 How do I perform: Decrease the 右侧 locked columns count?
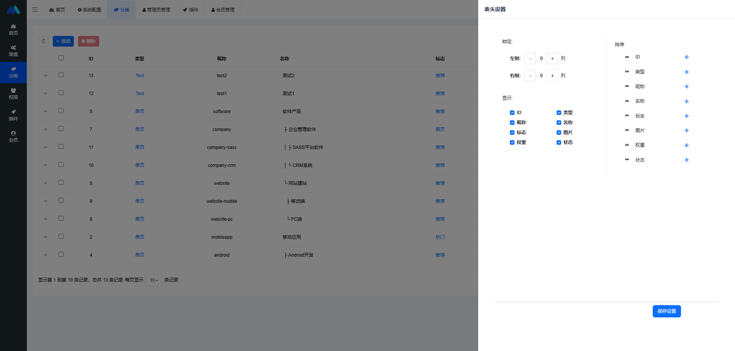tap(530, 76)
